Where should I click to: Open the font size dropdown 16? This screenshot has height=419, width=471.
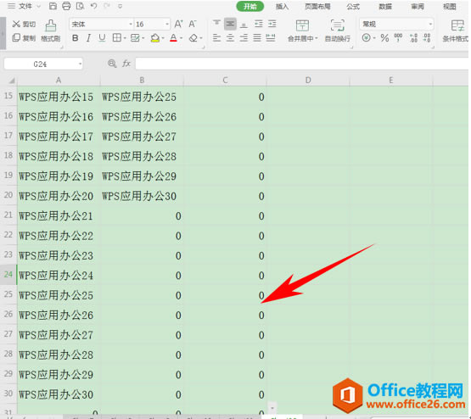point(167,24)
